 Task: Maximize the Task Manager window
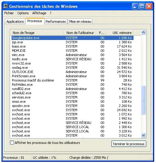[x=142, y=6]
